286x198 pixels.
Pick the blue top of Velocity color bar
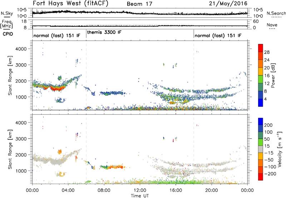(x=261, y=122)
